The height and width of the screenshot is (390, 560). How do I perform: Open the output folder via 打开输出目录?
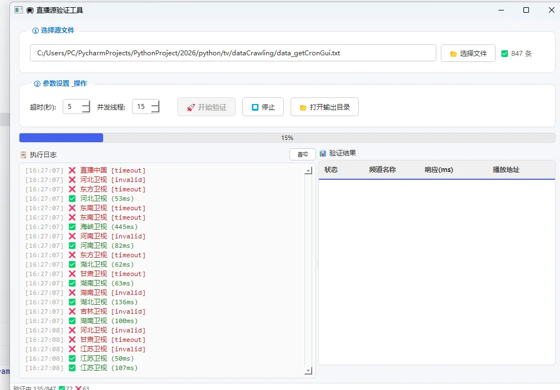click(x=324, y=107)
